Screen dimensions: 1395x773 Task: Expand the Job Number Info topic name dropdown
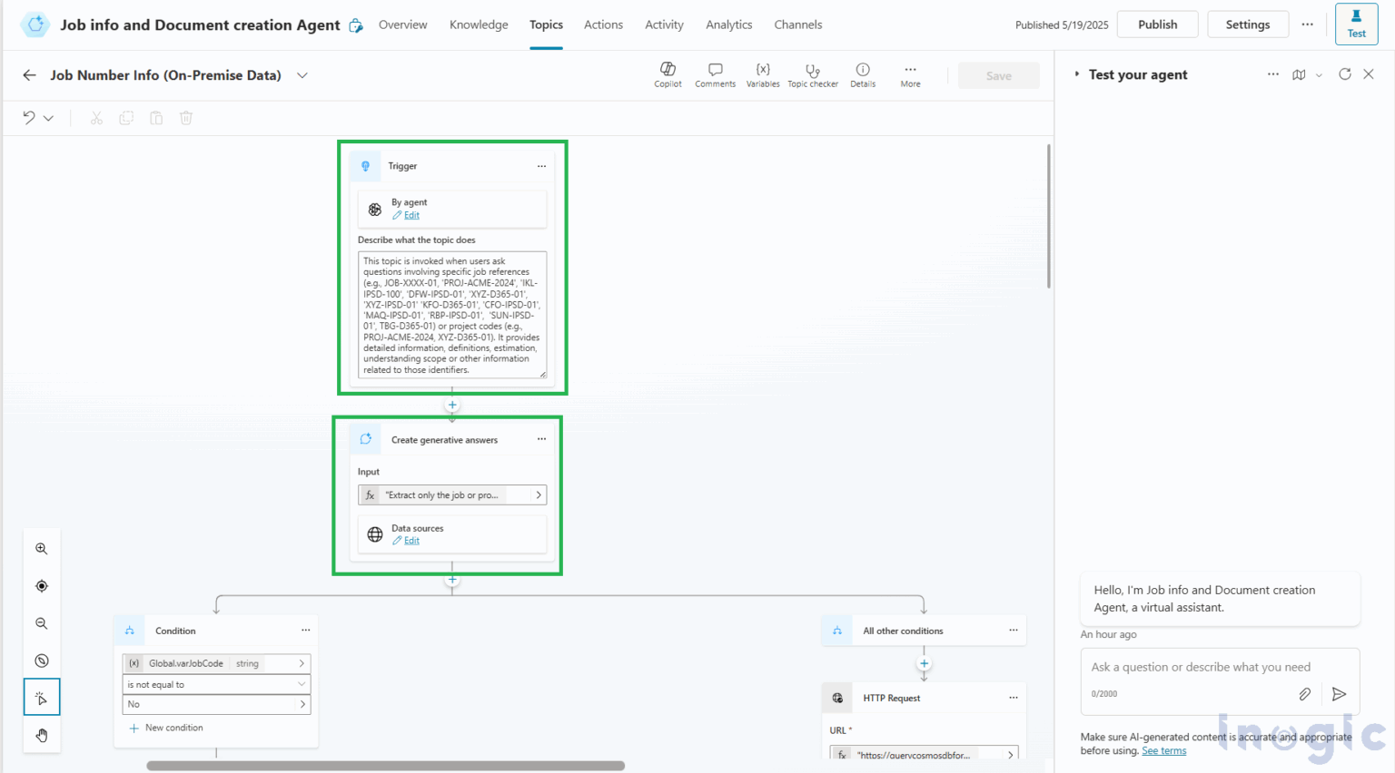click(302, 75)
